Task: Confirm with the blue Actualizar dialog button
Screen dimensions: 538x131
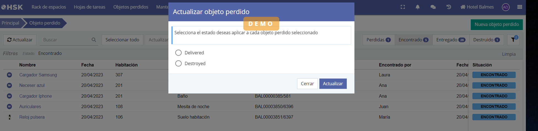Action: pyautogui.click(x=333, y=84)
